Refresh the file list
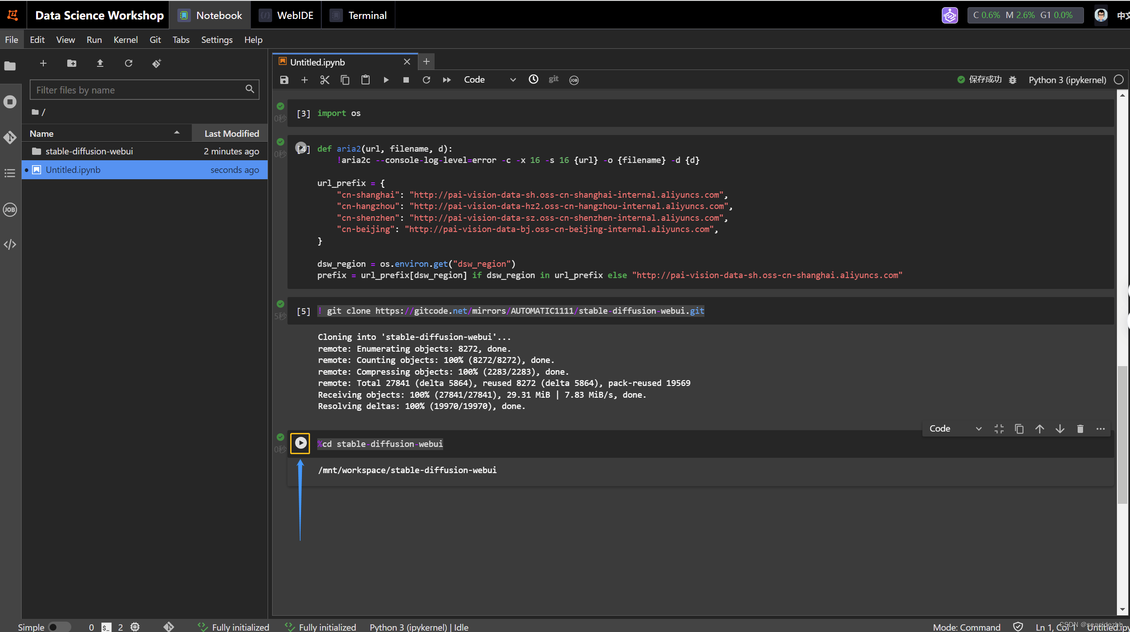Screen dimensions: 1130x632 tap(129, 63)
